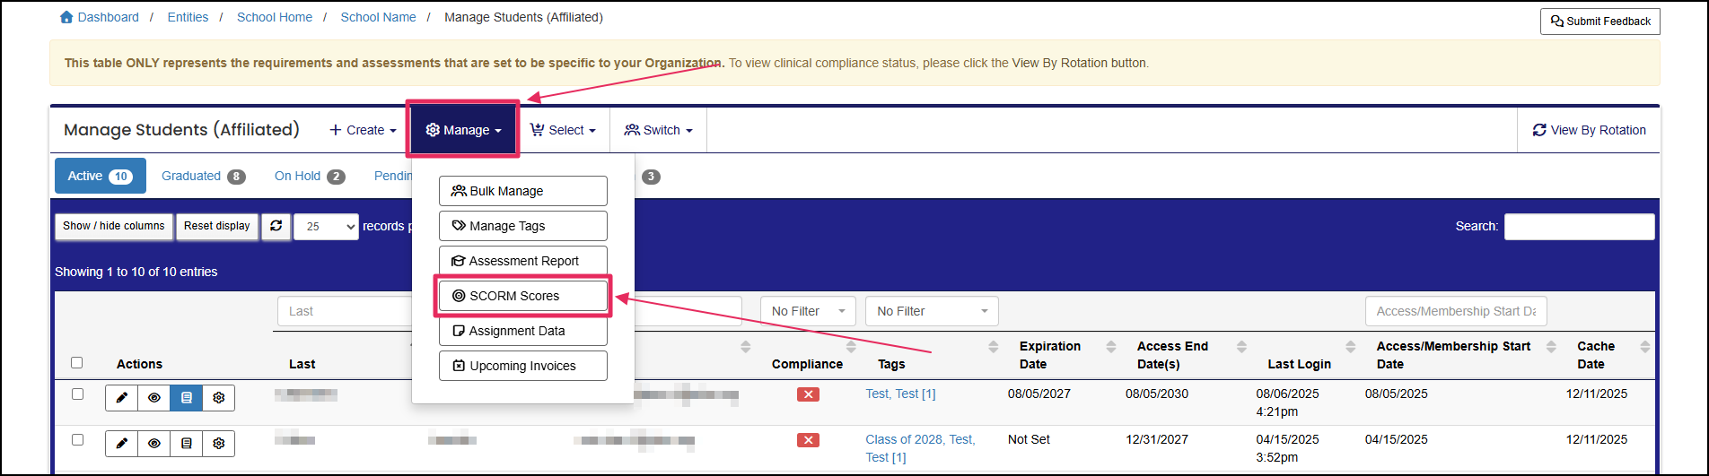1709x476 pixels.
Task: Click the gear icon in second row
Action: 219,444
